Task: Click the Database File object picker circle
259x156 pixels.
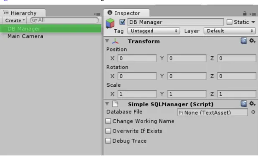Action: pyautogui.click(x=253, y=112)
